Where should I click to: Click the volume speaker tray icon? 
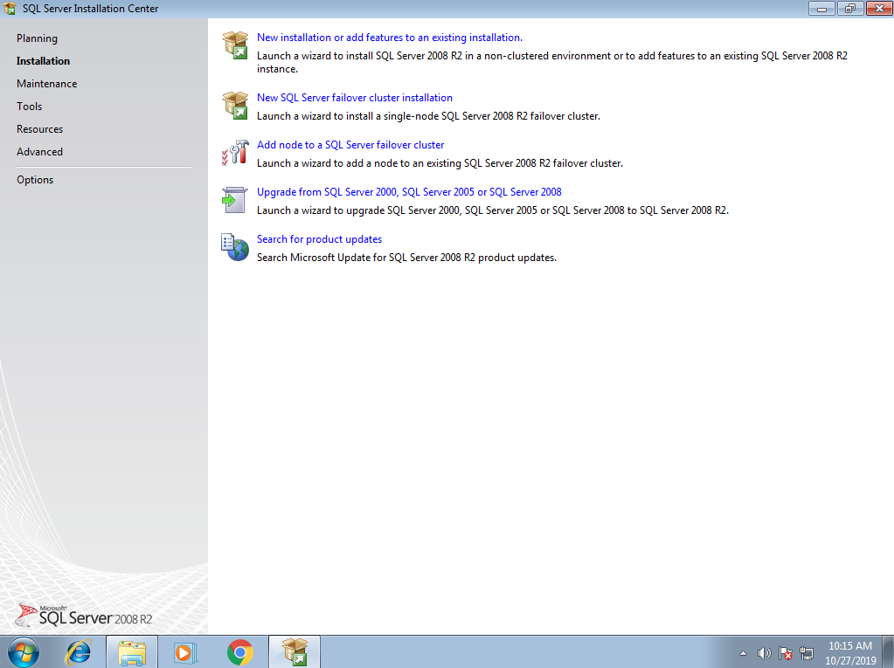point(764,653)
